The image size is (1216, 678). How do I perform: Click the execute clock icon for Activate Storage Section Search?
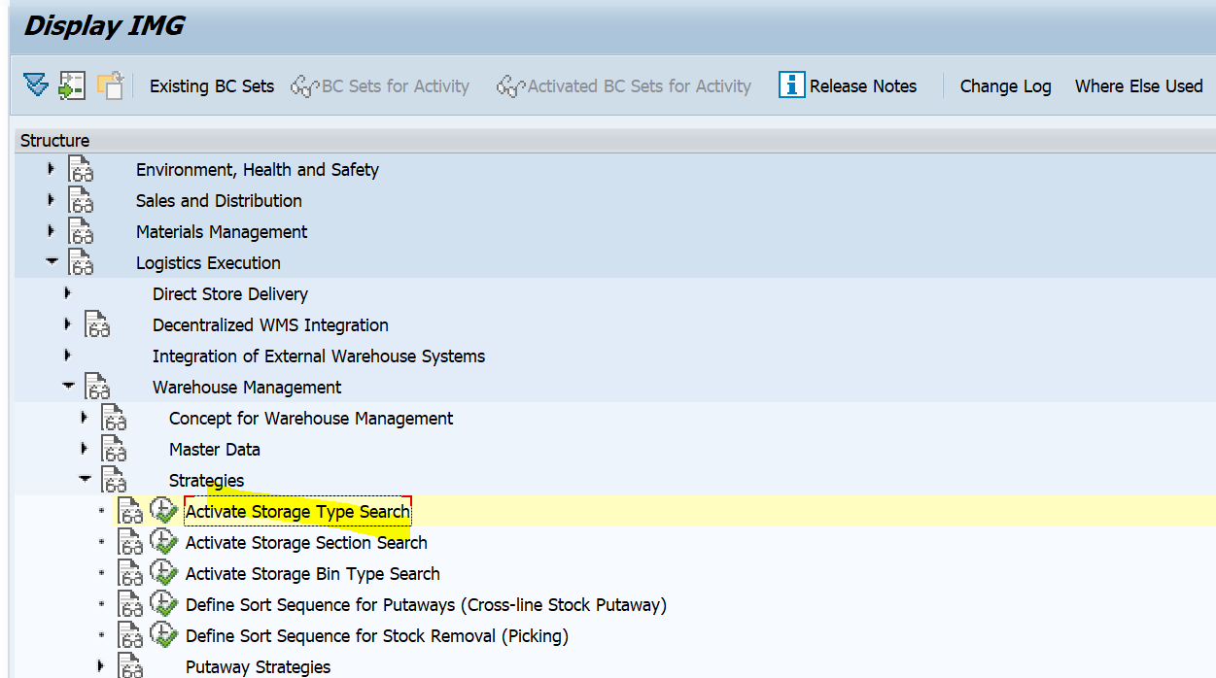164,542
